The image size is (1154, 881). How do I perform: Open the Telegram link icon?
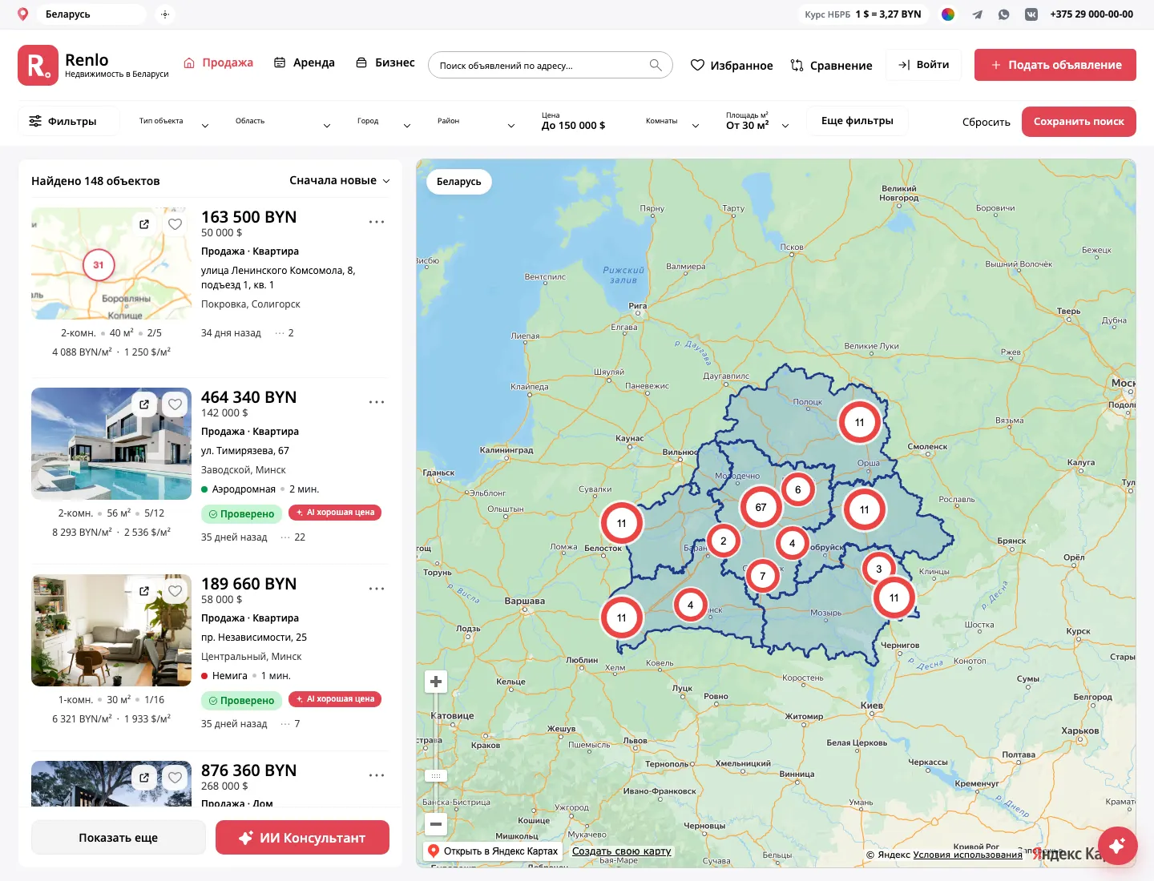click(977, 14)
